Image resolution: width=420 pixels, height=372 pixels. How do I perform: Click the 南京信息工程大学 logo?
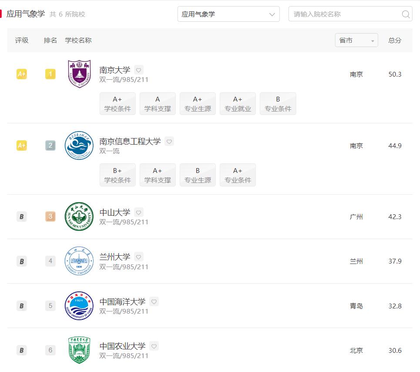79,145
